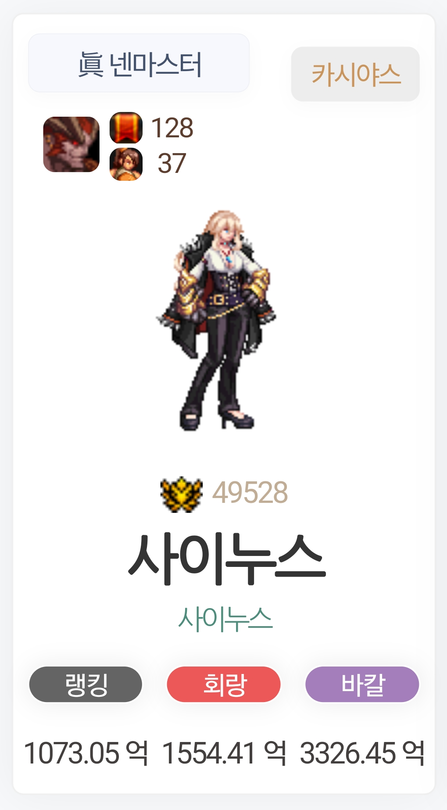Click the number 128 next to banner
The height and width of the screenshot is (810, 447).
172,128
